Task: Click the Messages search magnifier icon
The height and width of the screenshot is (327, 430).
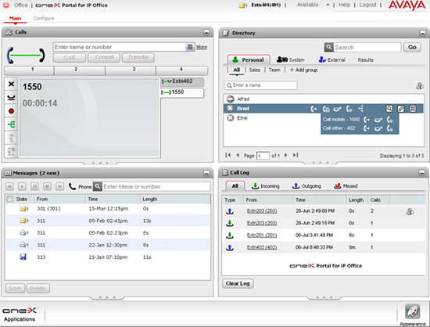Action: pos(98,187)
